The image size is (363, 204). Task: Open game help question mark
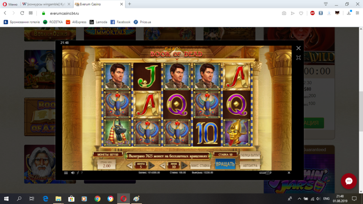[82, 173]
